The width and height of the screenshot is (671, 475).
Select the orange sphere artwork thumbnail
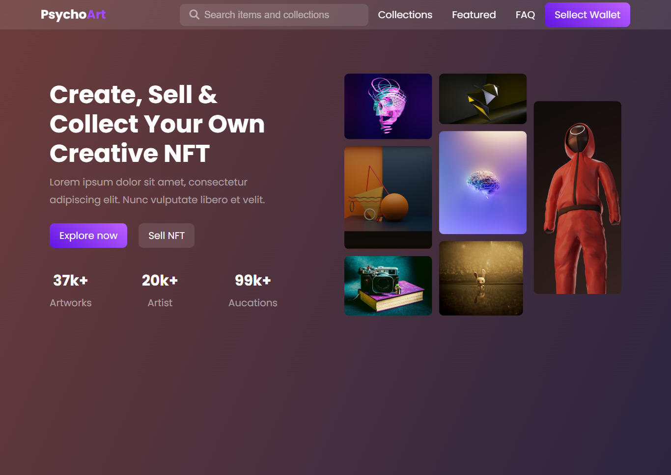[x=388, y=197]
